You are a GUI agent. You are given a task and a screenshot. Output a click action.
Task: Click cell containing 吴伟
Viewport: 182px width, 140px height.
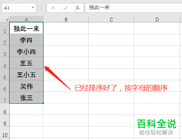[26, 86]
